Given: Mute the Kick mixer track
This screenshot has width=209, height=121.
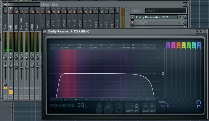Looking at the screenshot, I should pyautogui.click(x=11, y=54).
